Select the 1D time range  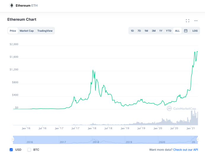pos(132,31)
